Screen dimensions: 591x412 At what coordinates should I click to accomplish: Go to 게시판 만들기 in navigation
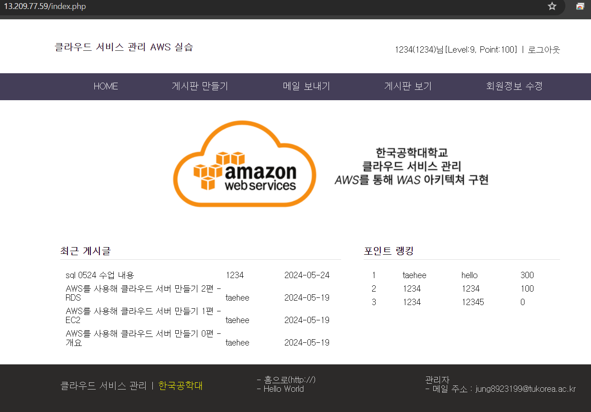coord(200,86)
